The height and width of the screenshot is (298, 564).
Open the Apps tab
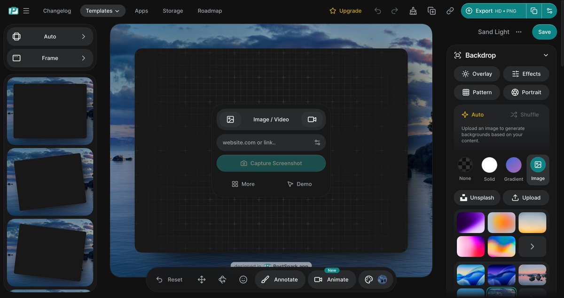141,11
